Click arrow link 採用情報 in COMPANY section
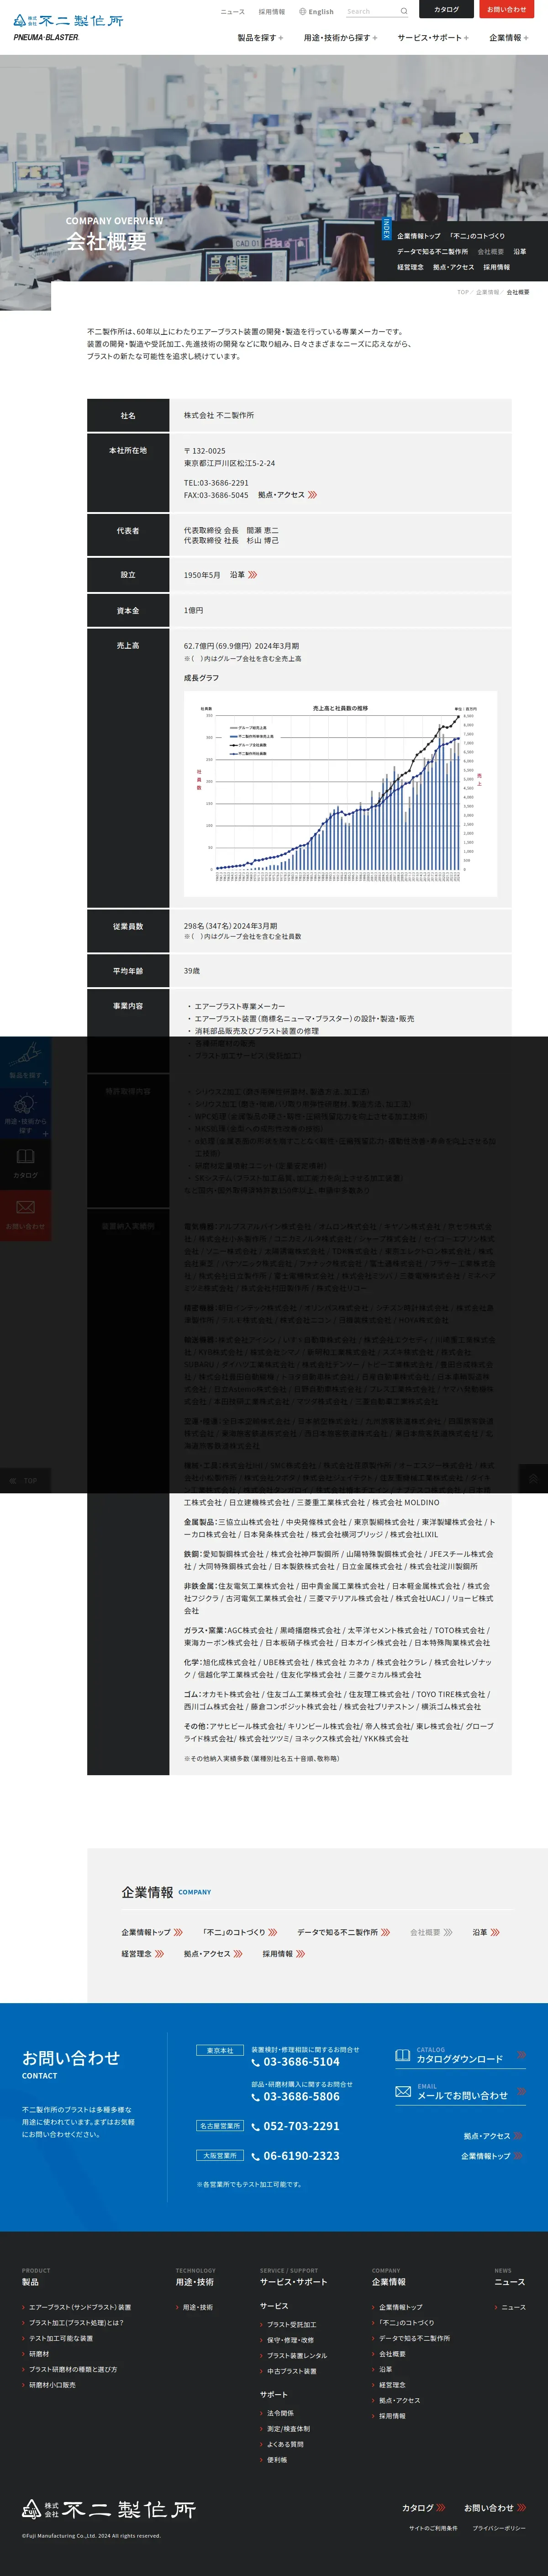548x2576 pixels. [284, 1953]
